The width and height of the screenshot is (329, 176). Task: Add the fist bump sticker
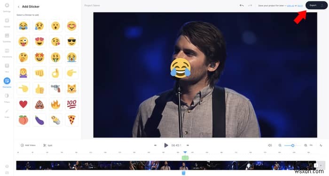pos(39,73)
